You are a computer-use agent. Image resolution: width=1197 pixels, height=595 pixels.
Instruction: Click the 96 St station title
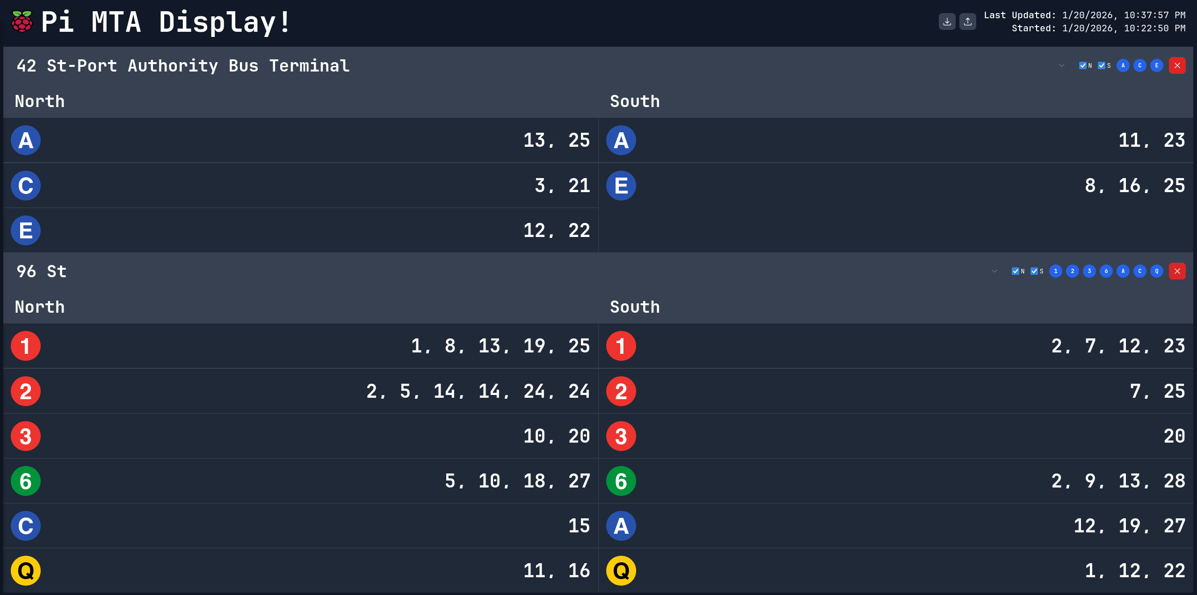coord(42,272)
